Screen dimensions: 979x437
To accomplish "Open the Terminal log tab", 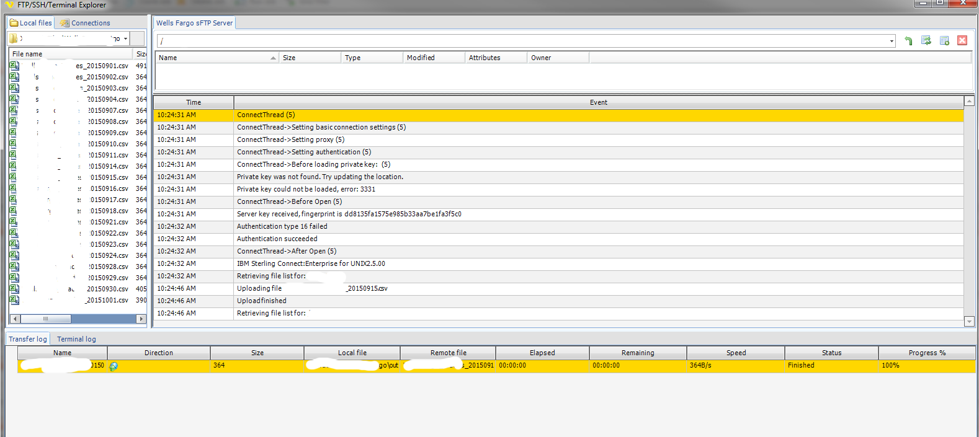I will (76, 339).
